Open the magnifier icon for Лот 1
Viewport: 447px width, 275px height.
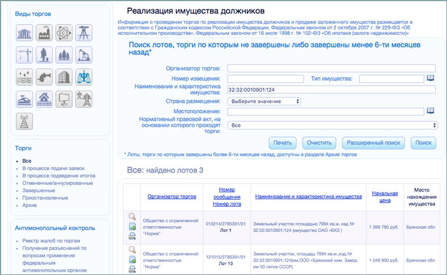pyautogui.click(x=132, y=217)
